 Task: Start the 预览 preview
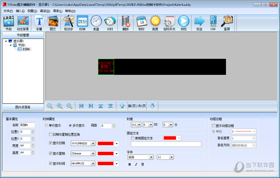tap(183, 23)
